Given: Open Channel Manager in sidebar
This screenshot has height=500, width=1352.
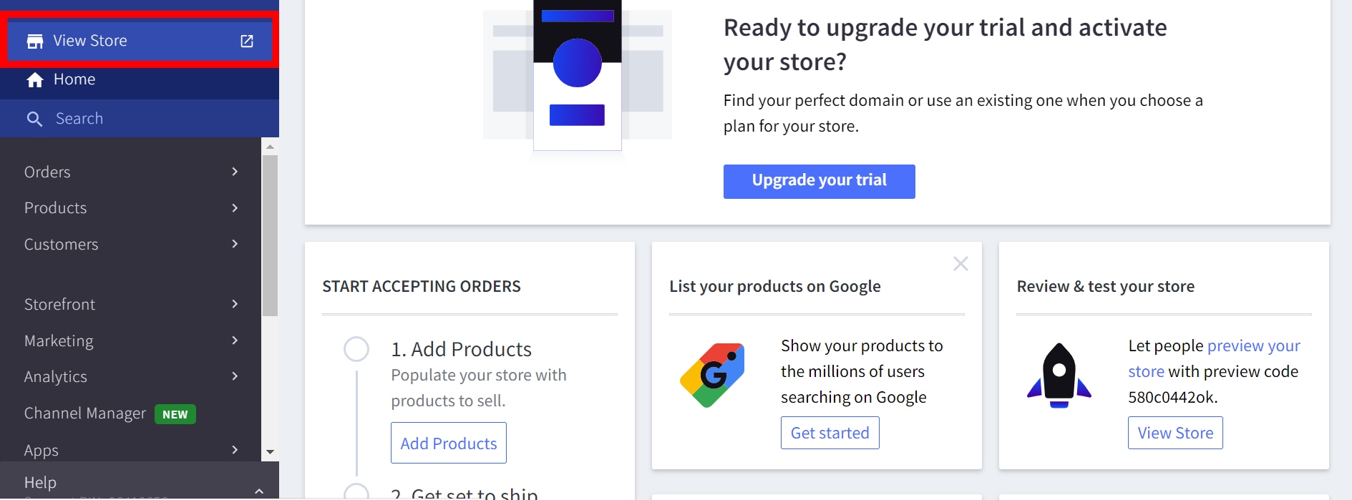Looking at the screenshot, I should (85, 413).
